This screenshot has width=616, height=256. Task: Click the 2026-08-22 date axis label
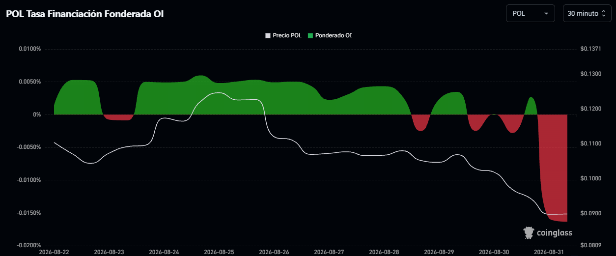click(54, 252)
